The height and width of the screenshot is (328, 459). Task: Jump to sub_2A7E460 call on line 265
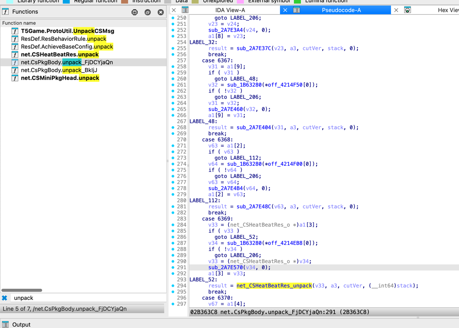pos(226,109)
